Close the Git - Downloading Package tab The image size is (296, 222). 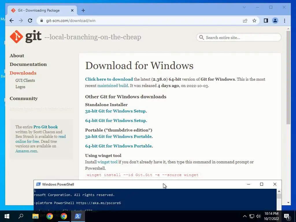point(72,10)
